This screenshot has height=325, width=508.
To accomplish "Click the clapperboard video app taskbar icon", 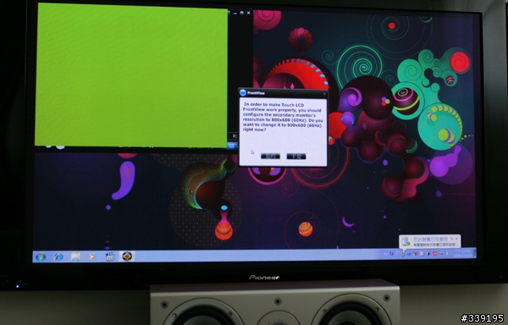I will click(110, 256).
